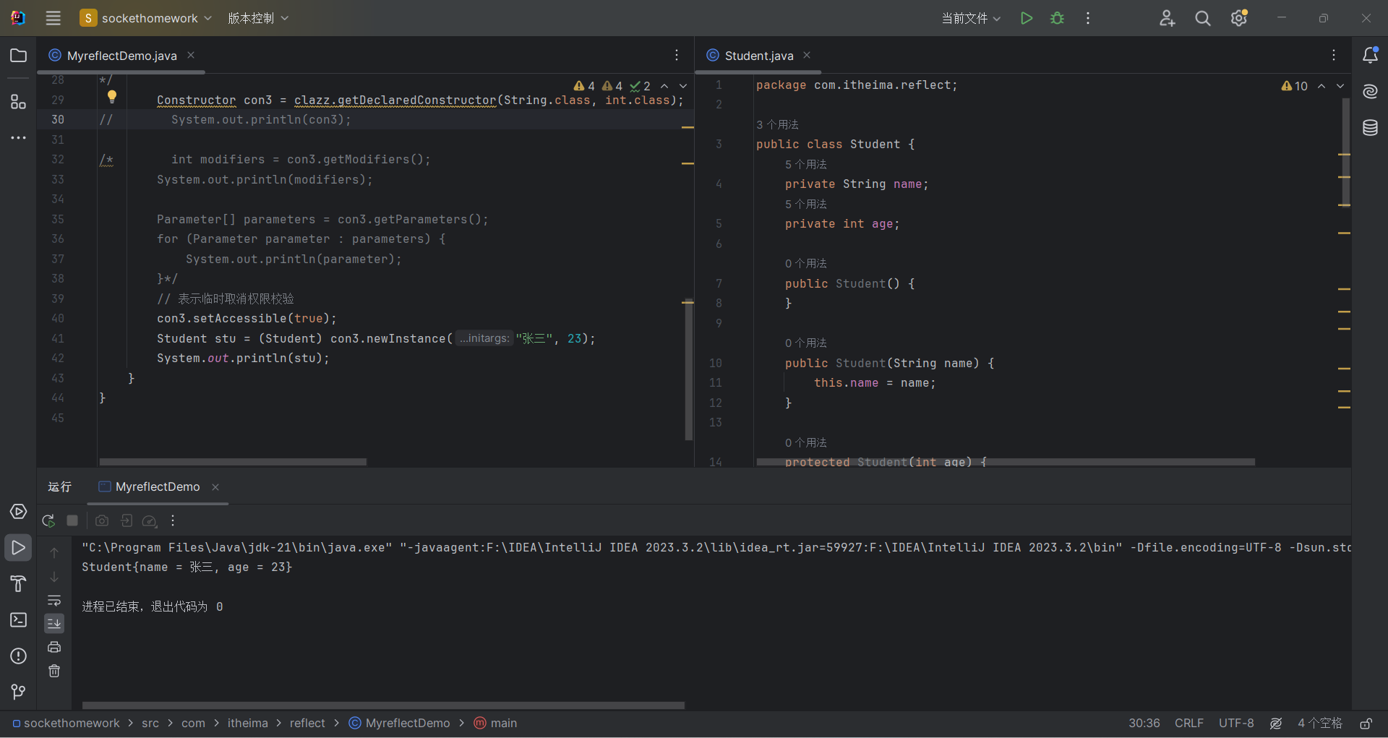
Task: Click the 10 warnings indicator in Student.java
Action: 1295,86
